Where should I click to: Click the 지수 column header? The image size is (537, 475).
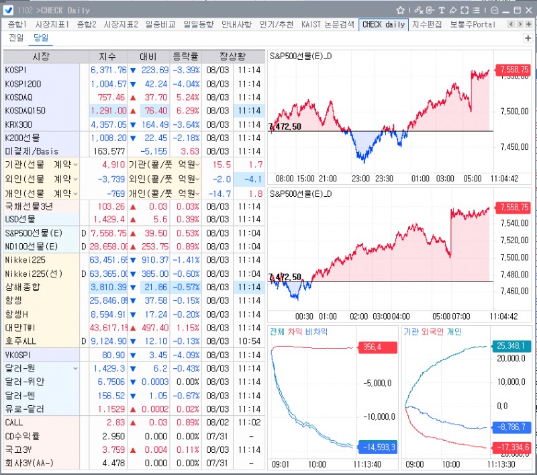click(x=108, y=56)
